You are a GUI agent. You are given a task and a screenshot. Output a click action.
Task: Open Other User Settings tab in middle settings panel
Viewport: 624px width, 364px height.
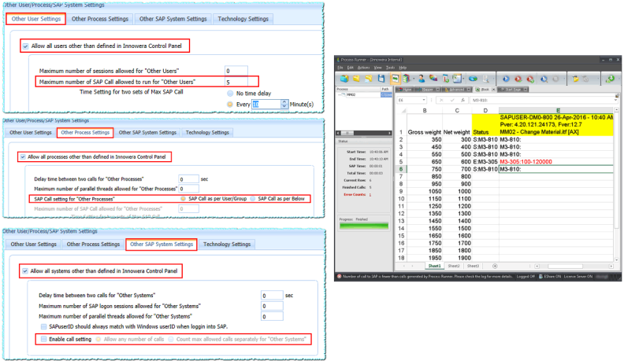point(31,133)
